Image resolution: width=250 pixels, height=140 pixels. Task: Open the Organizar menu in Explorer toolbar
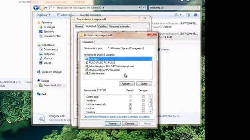[x=43, y=15]
